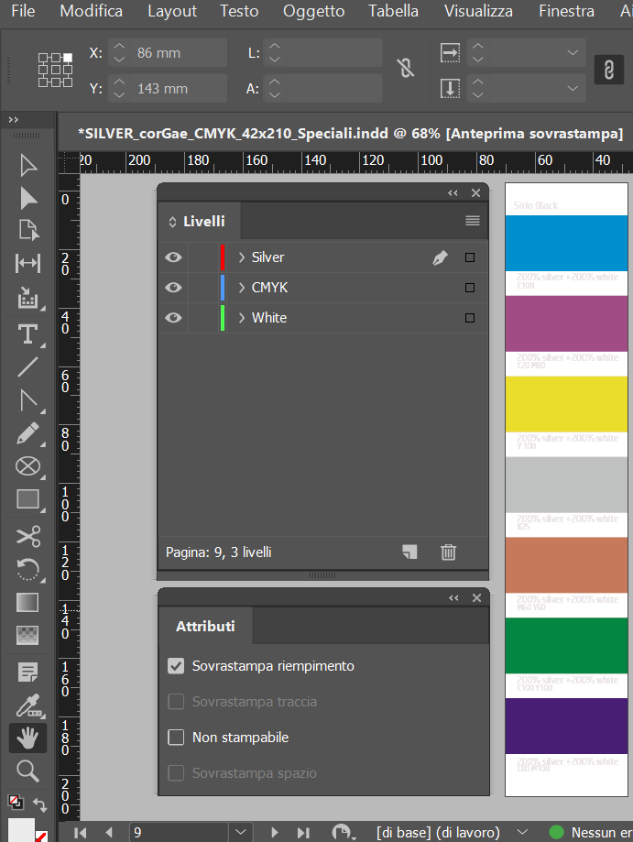633x842 pixels.
Task: Select the Gradient Feather tool
Action: tap(27, 635)
